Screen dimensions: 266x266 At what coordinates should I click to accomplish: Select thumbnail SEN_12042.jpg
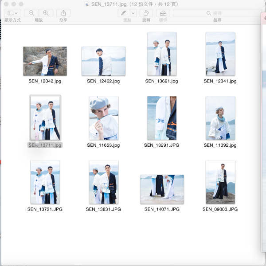[45, 61]
